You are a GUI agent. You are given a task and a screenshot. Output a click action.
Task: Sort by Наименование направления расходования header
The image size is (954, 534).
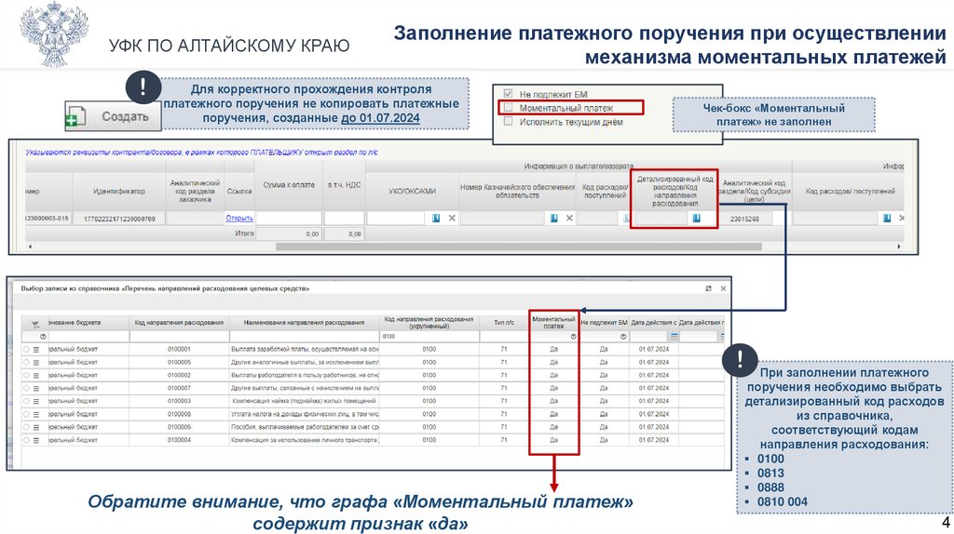(304, 323)
